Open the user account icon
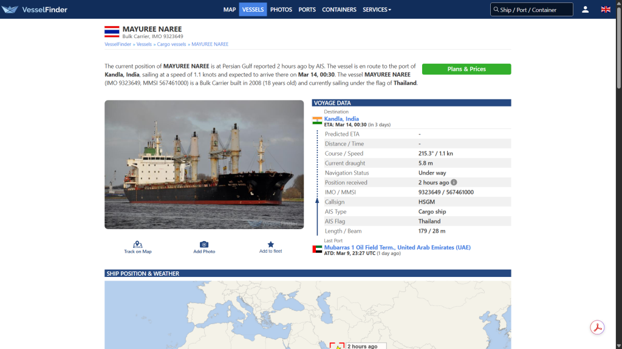 pyautogui.click(x=584, y=9)
